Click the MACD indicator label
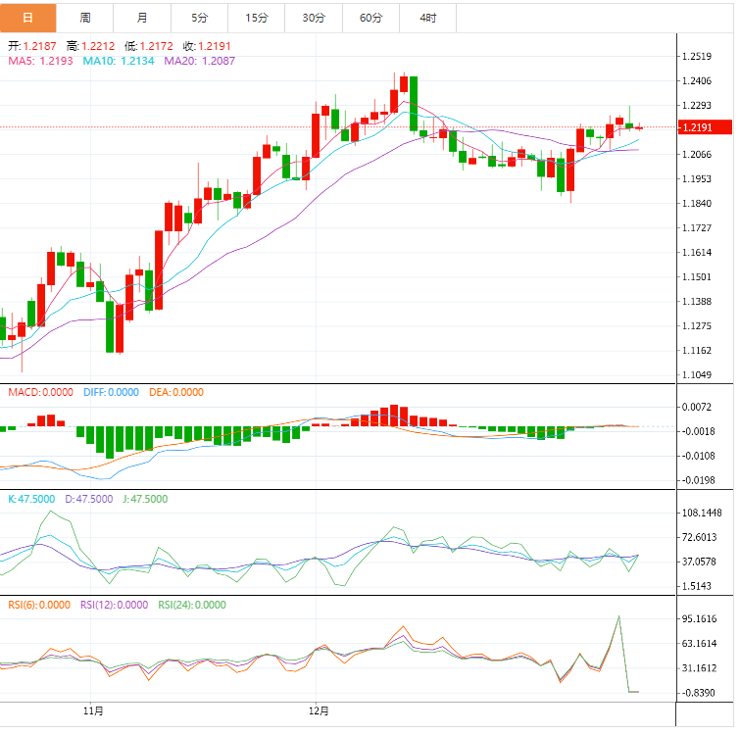The width and height of the screenshot is (740, 734). point(40,392)
